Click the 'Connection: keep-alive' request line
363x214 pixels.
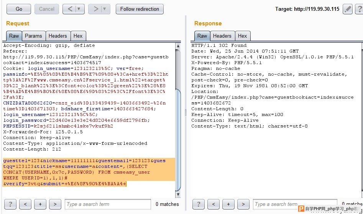click(36, 138)
